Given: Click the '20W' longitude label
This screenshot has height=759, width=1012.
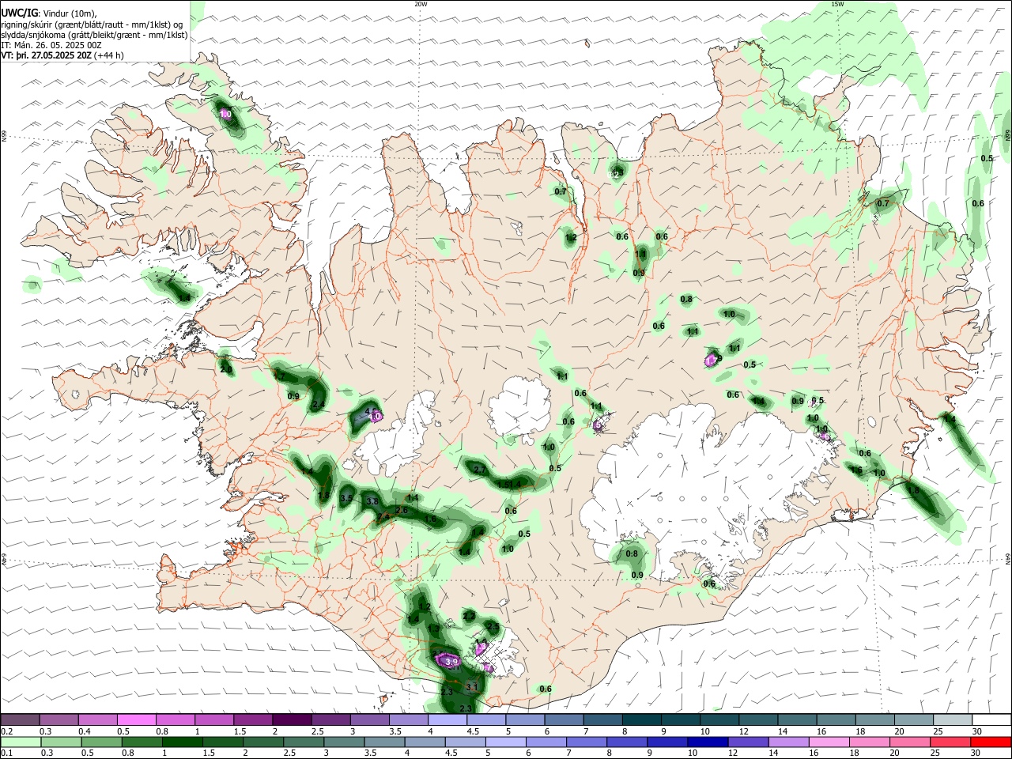Looking at the screenshot, I should coord(421,4).
